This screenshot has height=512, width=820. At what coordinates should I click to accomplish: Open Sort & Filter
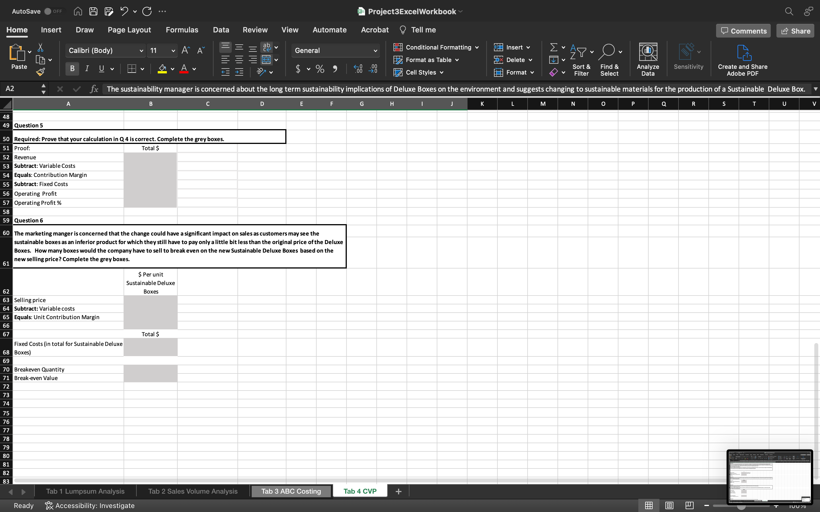(581, 59)
